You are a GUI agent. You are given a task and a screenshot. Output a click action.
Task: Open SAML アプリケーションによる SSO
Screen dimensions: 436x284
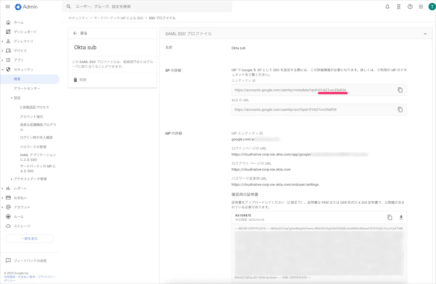point(38,157)
